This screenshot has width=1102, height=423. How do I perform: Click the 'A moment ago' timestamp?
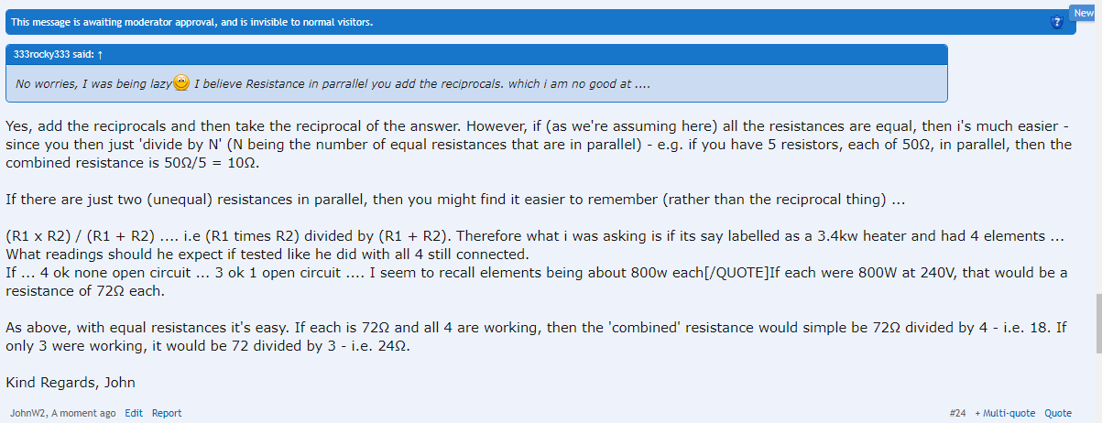point(83,413)
